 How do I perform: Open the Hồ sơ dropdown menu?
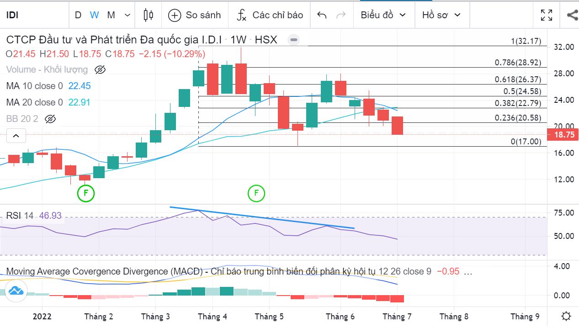pyautogui.click(x=441, y=15)
